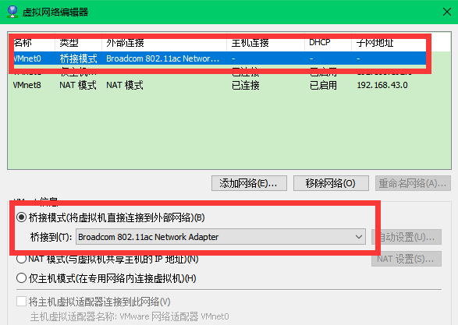Click the Broadcom 802.11ac Networ… external connection cell

tap(163, 58)
